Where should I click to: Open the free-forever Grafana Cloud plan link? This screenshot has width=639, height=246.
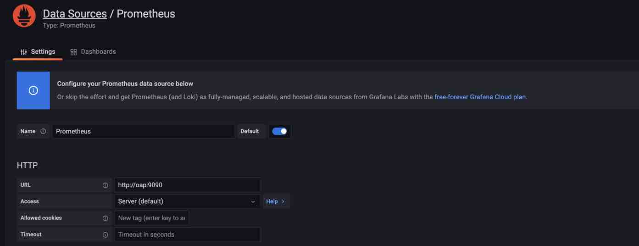click(480, 97)
